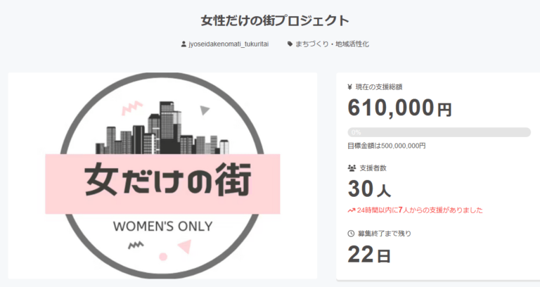540x287 pixels.
Task: Click the 24時間以内に7人からの支援 notice
Action: pyautogui.click(x=420, y=210)
